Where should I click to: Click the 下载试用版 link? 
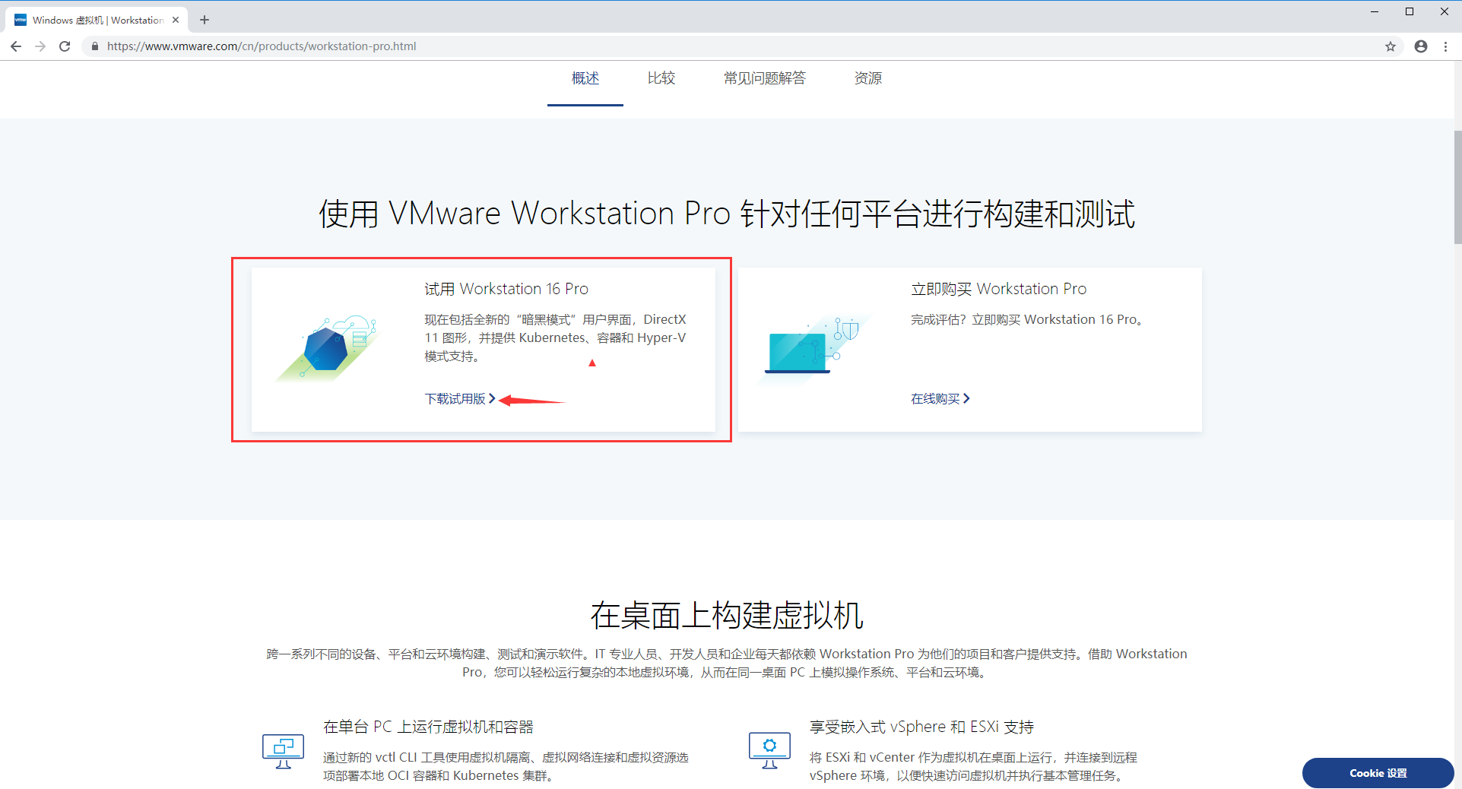460,399
